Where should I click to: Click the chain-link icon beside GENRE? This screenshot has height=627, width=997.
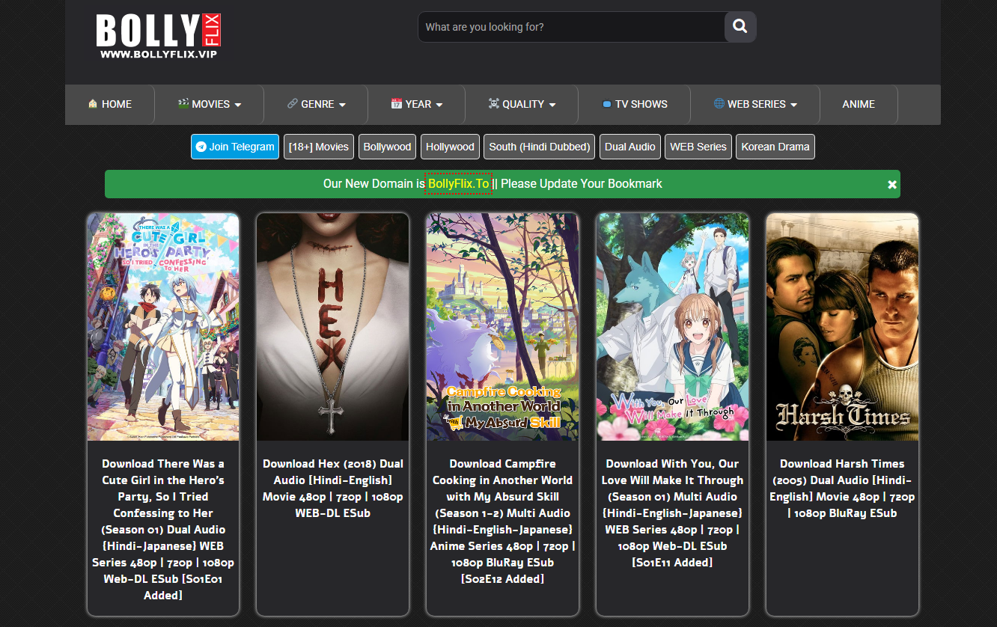tap(293, 104)
